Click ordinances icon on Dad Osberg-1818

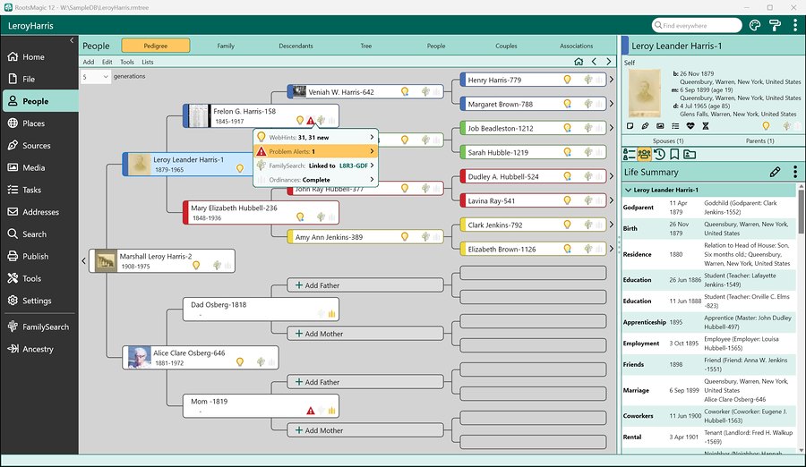pyautogui.click(x=331, y=313)
